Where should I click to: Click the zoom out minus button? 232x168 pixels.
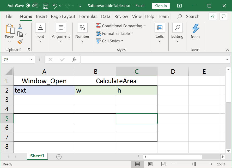coord(173,164)
